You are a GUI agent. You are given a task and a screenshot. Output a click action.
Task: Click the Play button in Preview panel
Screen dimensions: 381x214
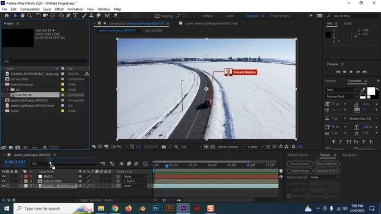point(351,72)
